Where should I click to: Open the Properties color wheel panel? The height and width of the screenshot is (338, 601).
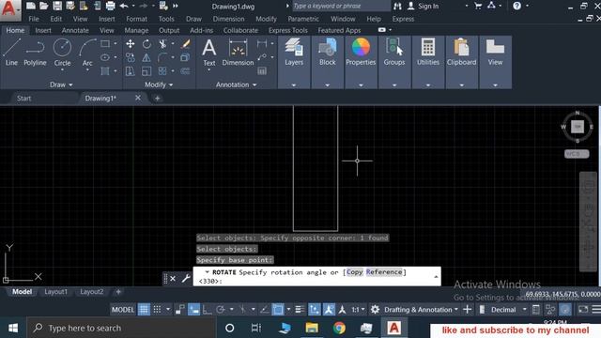pyautogui.click(x=361, y=52)
